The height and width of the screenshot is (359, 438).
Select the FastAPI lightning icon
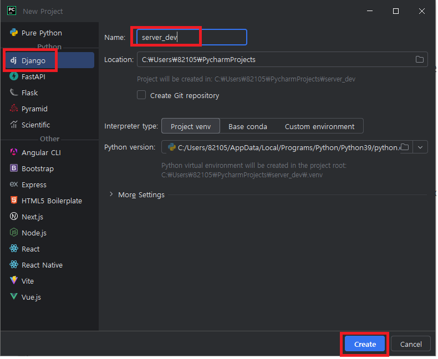coord(14,76)
